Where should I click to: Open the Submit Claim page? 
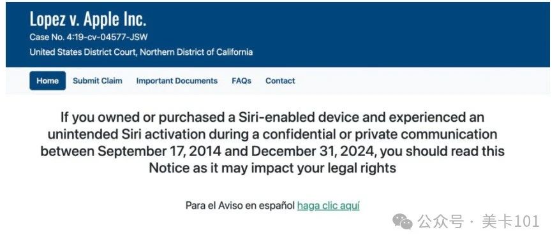point(98,80)
